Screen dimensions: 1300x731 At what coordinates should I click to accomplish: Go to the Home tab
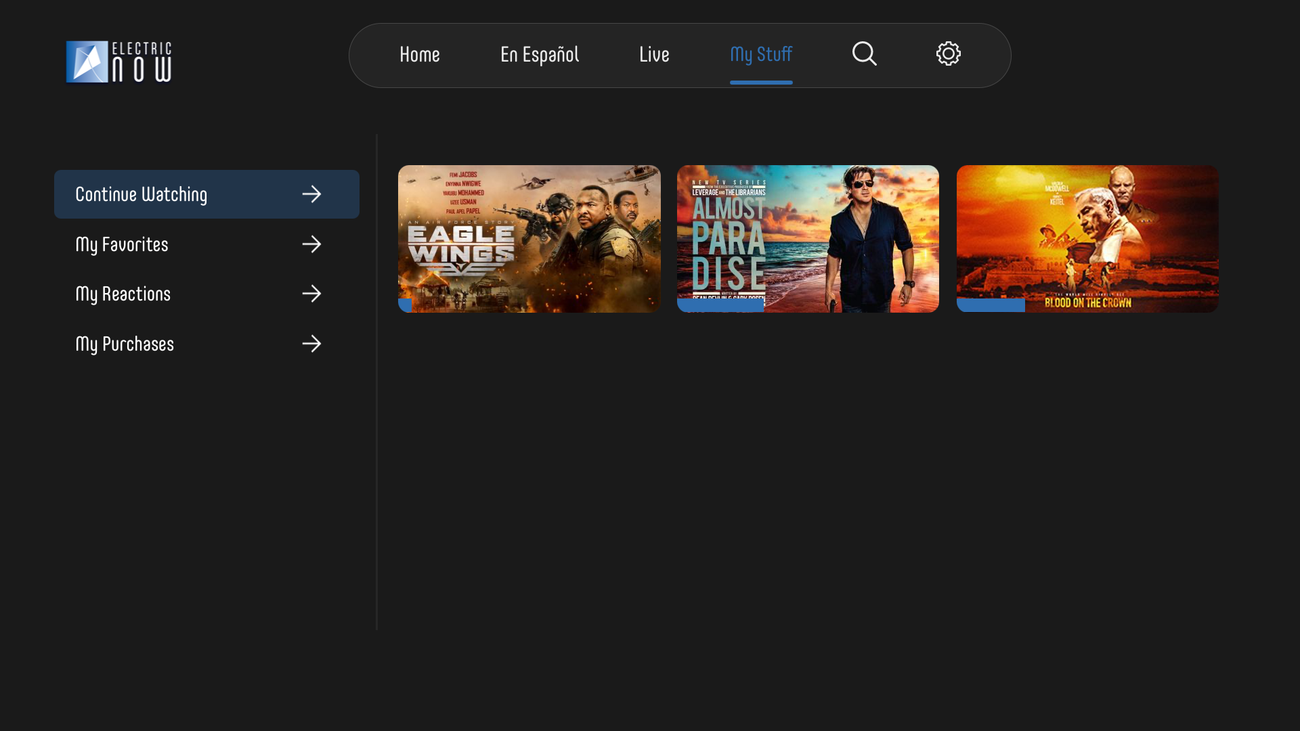coord(420,55)
